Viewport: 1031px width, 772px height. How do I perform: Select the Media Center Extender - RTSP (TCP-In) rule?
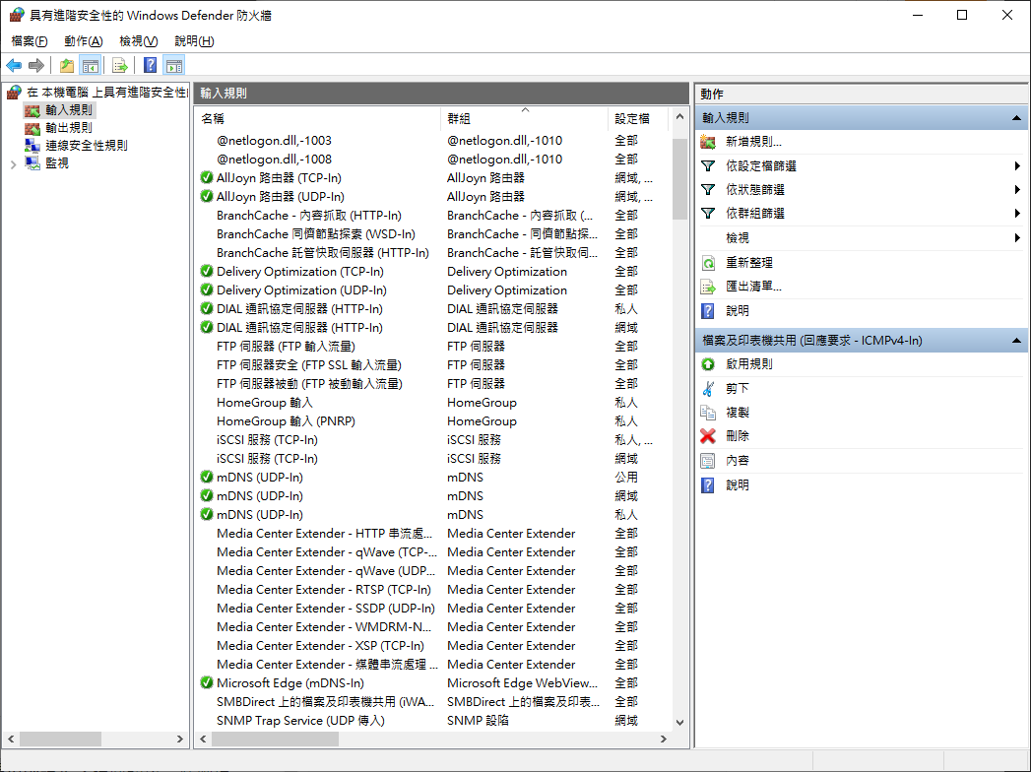(x=324, y=589)
